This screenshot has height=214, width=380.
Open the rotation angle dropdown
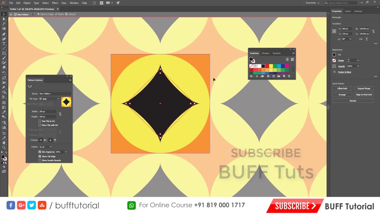click(x=350, y=39)
